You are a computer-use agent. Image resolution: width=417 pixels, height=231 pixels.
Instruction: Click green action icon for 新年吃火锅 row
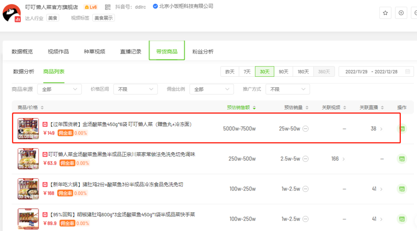click(x=402, y=189)
